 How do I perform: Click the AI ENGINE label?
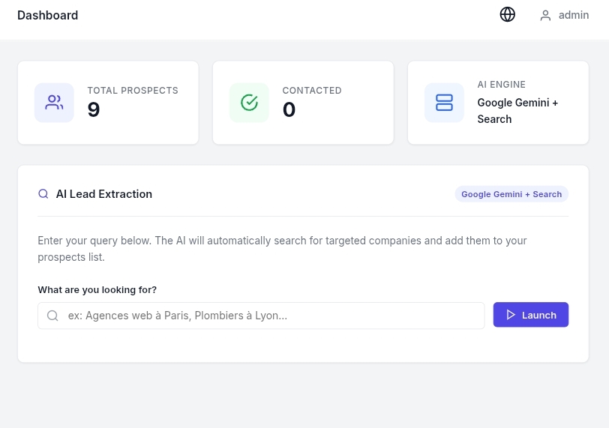click(x=502, y=85)
